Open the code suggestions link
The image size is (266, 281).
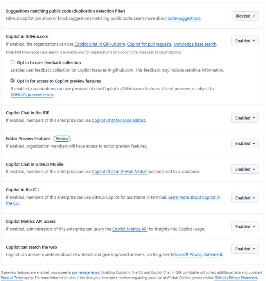point(184,18)
